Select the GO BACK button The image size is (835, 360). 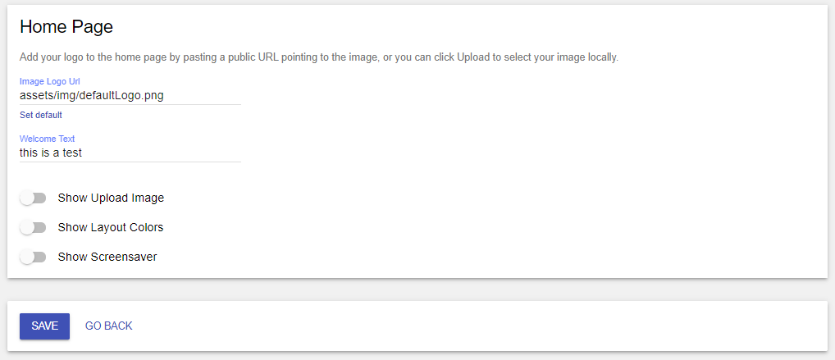click(x=108, y=326)
